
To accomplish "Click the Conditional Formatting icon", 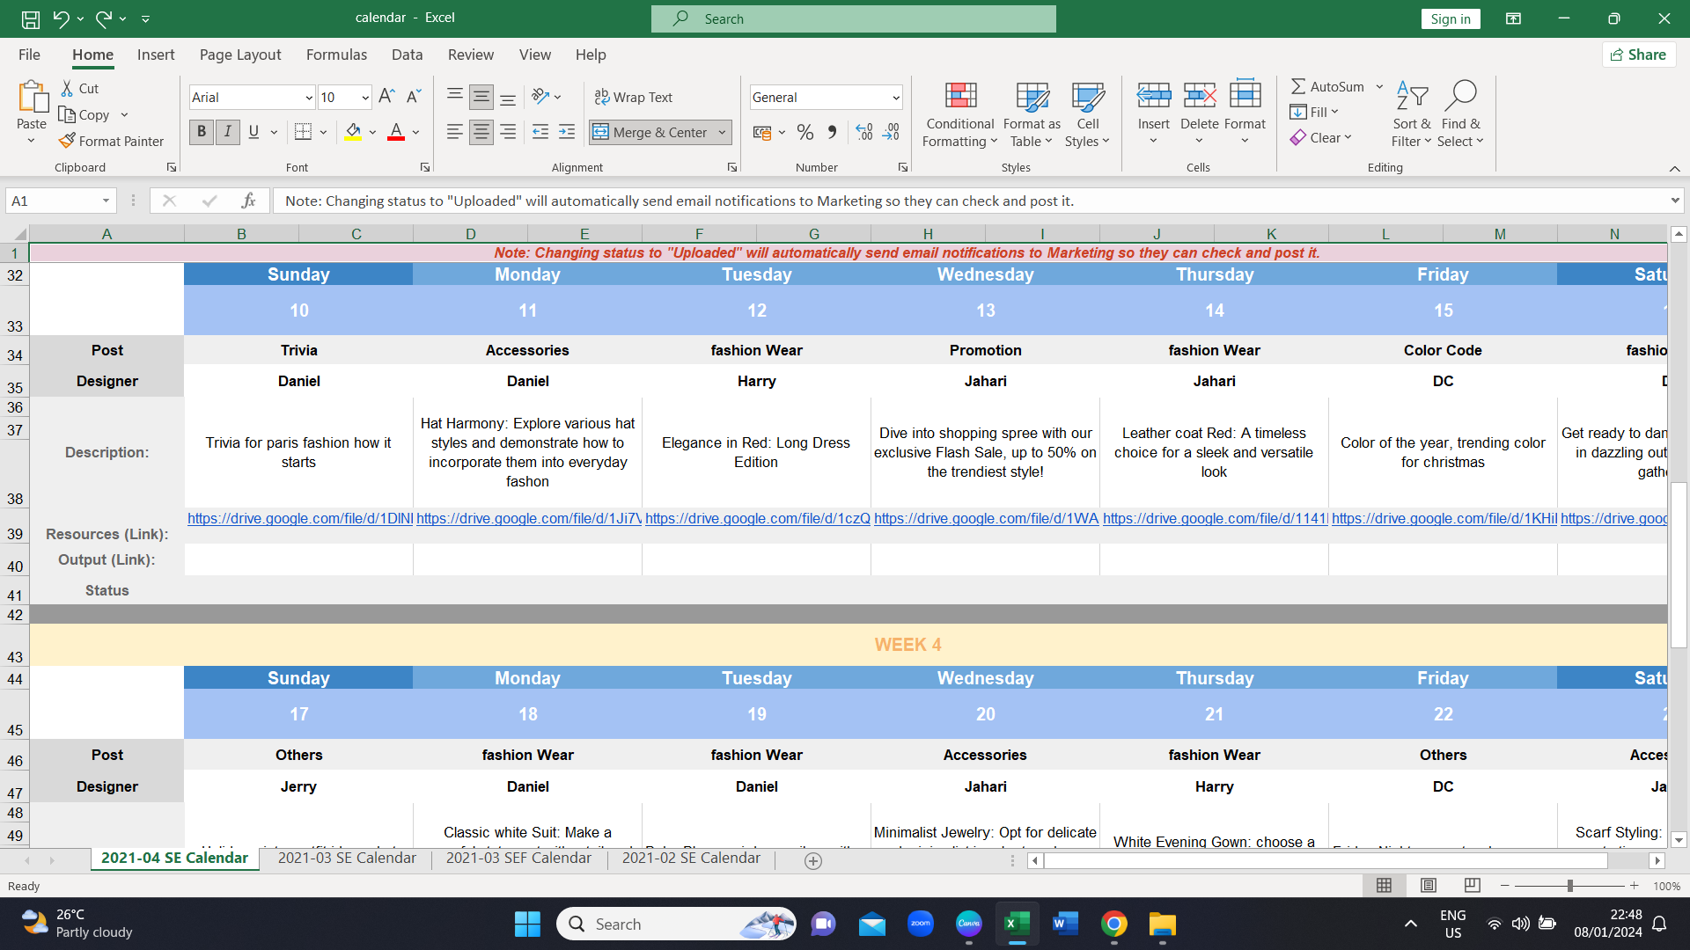I will click(959, 97).
